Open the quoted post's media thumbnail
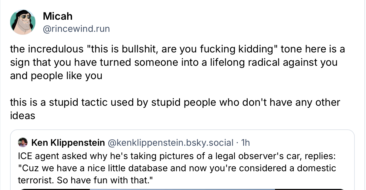 coord(182,189)
